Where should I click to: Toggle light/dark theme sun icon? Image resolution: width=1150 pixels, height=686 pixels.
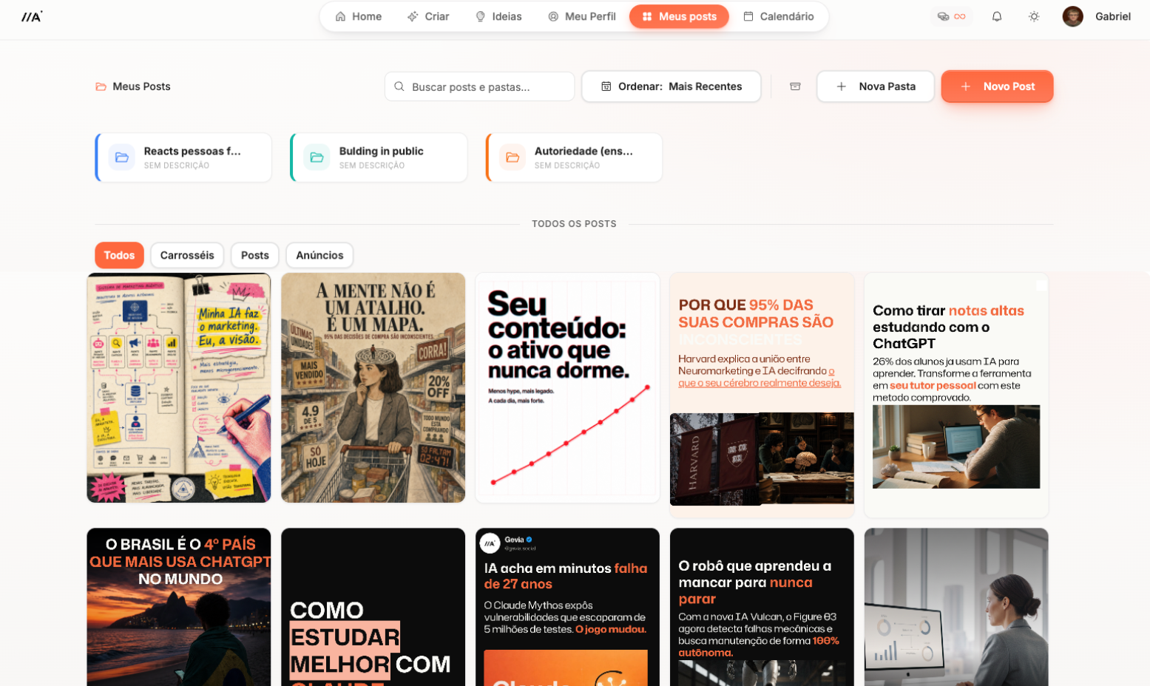click(1034, 16)
